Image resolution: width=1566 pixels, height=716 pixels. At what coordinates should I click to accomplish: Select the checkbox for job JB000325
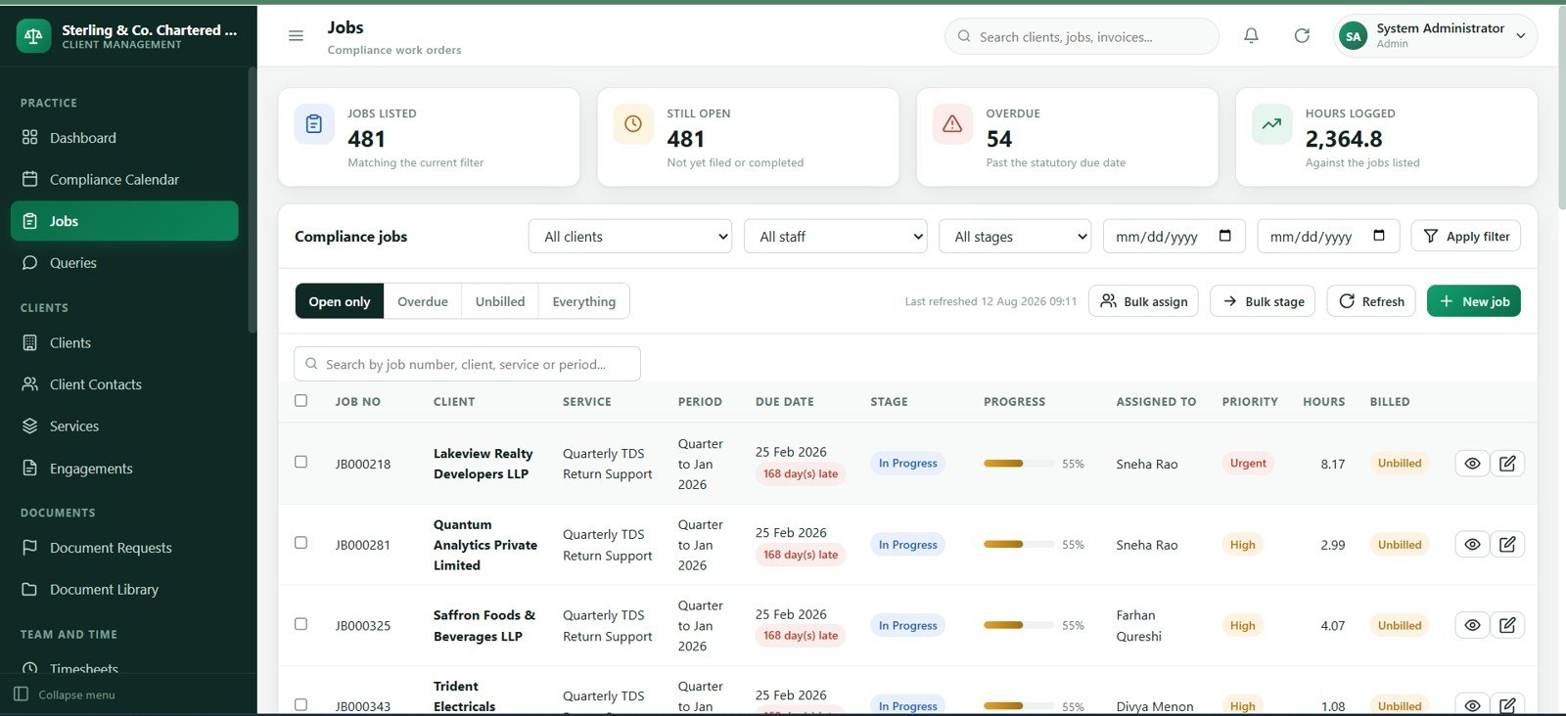click(300, 624)
